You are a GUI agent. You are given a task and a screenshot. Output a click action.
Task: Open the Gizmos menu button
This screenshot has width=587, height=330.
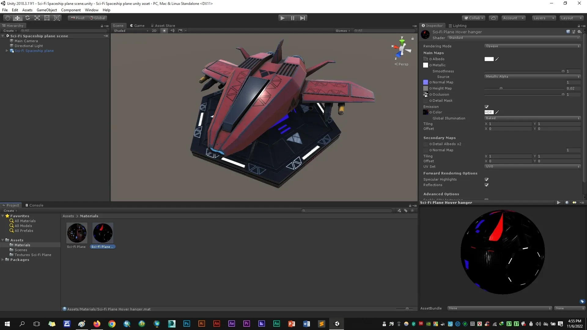[x=342, y=31]
